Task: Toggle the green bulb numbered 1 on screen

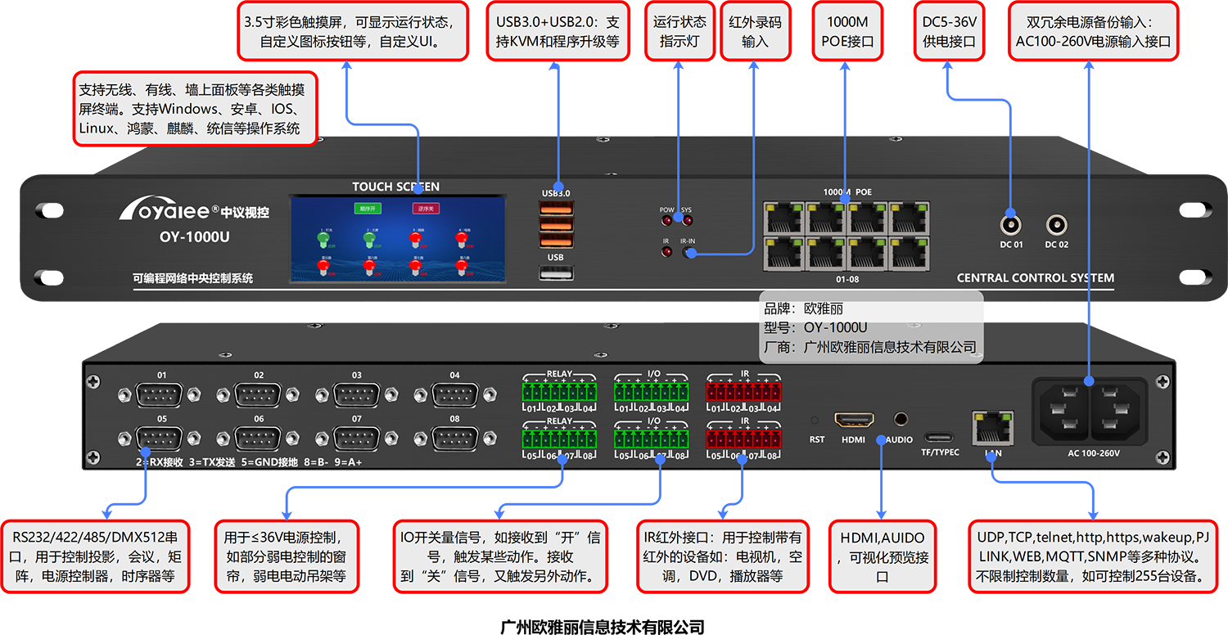Action: click(322, 240)
